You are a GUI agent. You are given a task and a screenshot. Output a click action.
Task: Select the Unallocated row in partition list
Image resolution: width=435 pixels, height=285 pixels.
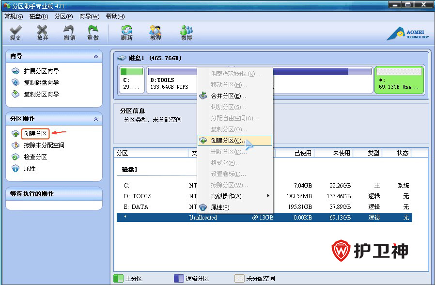pos(264,218)
